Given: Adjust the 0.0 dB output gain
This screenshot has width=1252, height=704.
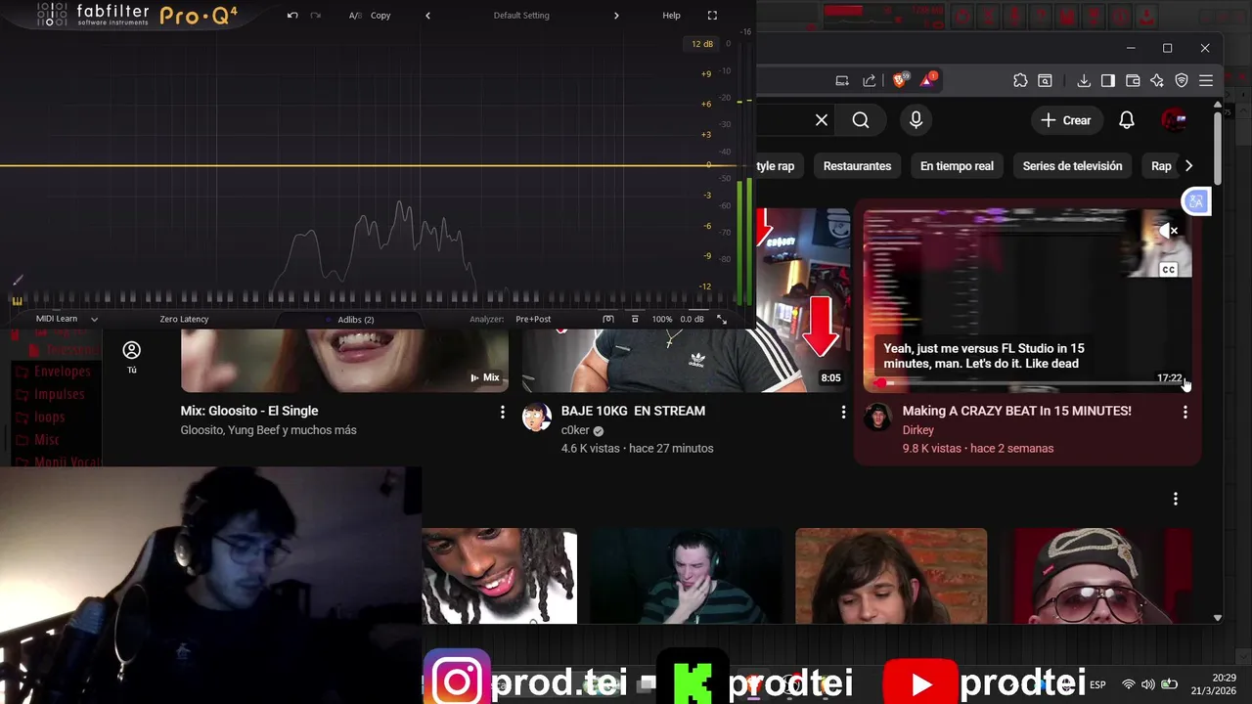Looking at the screenshot, I should pos(692,319).
